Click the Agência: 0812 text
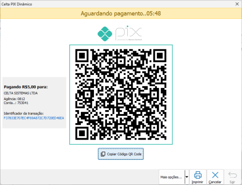The width and height of the screenshot is (242, 185). pyautogui.click(x=15, y=99)
